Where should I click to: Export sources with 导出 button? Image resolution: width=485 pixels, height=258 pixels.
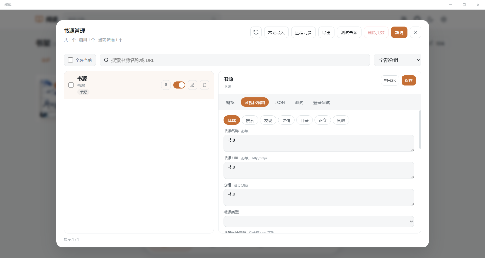(x=326, y=32)
